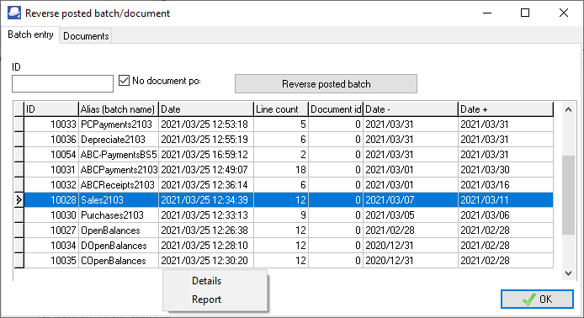
Task: Click the Alias (batch name) column header
Action: [x=119, y=109]
